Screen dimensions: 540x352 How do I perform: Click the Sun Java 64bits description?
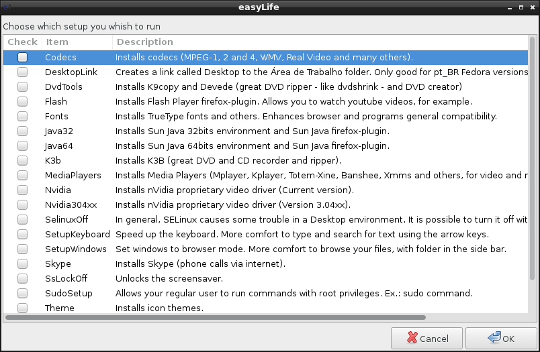click(x=253, y=146)
